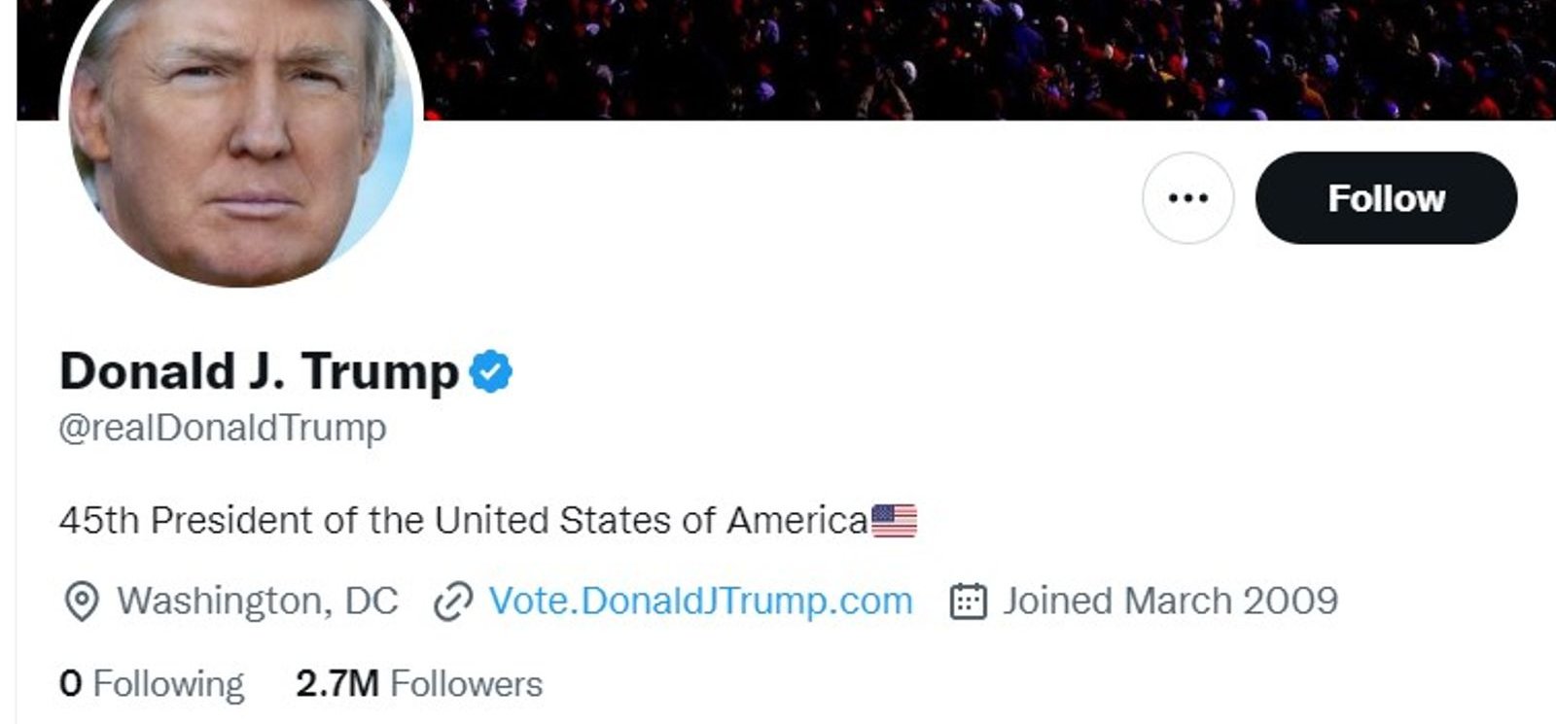Click the location pin icon

point(81,602)
